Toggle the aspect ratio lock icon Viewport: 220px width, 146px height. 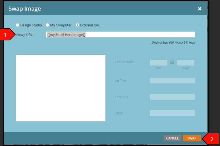[172, 62]
